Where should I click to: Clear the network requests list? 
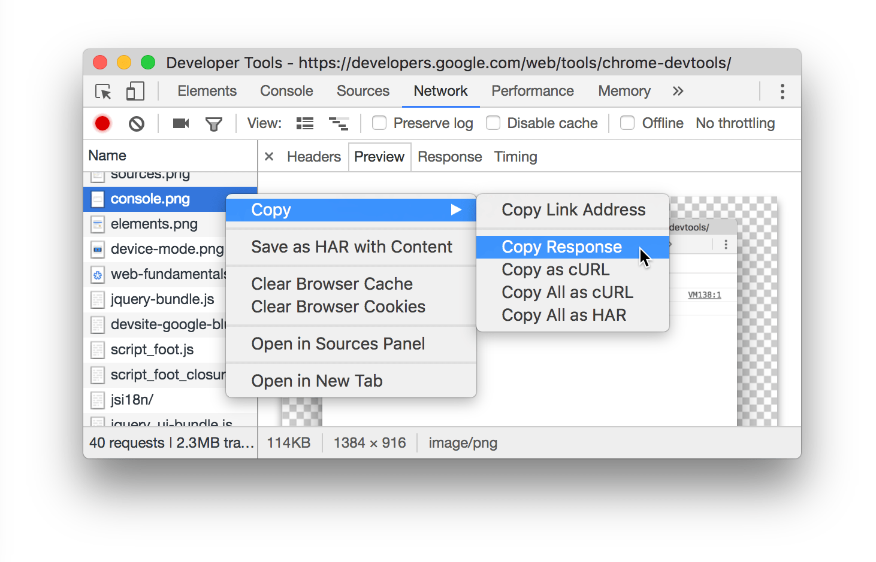[x=137, y=123]
